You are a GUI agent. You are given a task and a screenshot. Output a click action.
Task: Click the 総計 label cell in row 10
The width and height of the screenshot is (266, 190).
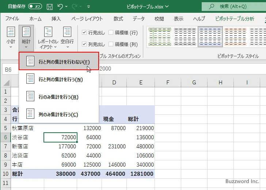point(27,174)
